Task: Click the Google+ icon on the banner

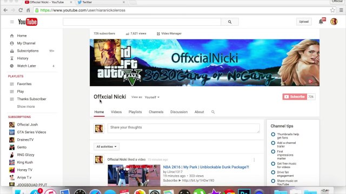Action: [310, 81]
